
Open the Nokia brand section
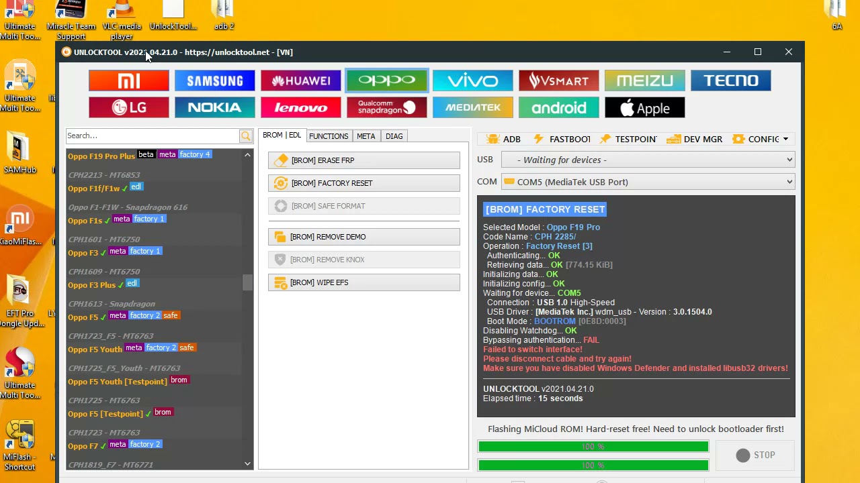click(x=215, y=107)
